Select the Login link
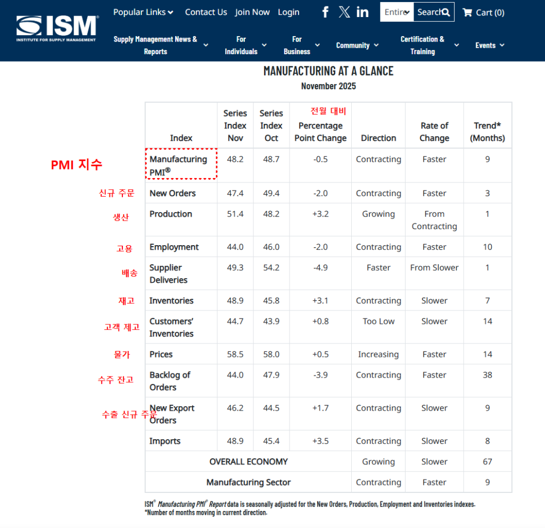The height and width of the screenshot is (528, 545). click(288, 12)
